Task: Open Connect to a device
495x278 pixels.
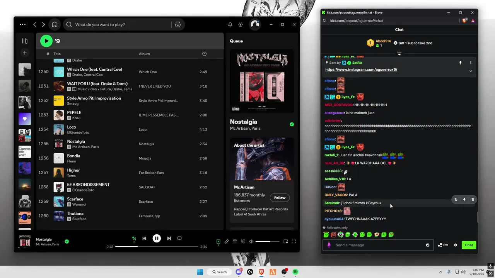Action: [x=243, y=242]
